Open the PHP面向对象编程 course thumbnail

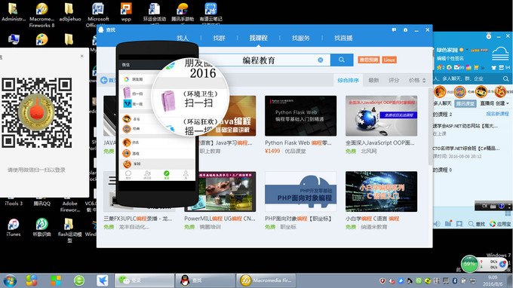300,191
